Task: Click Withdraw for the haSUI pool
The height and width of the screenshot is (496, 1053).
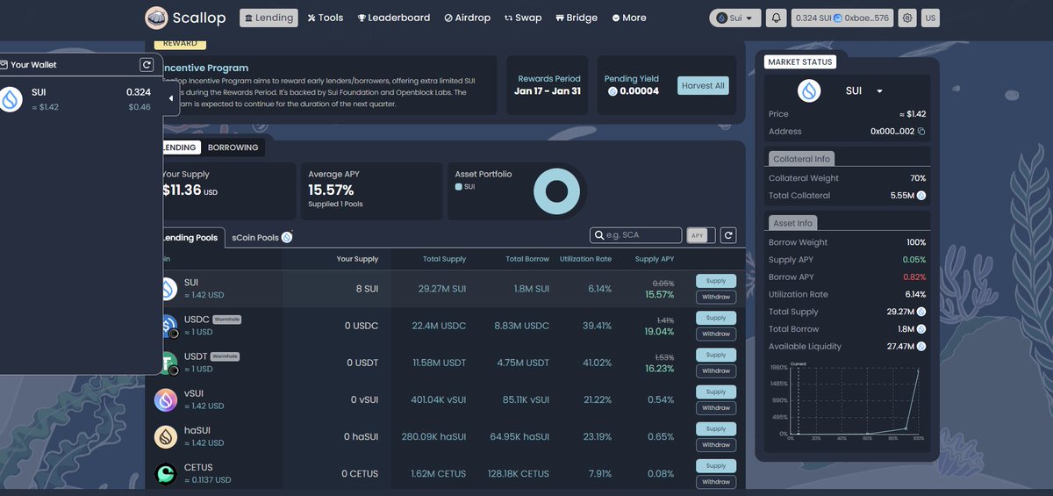Action: (x=716, y=444)
